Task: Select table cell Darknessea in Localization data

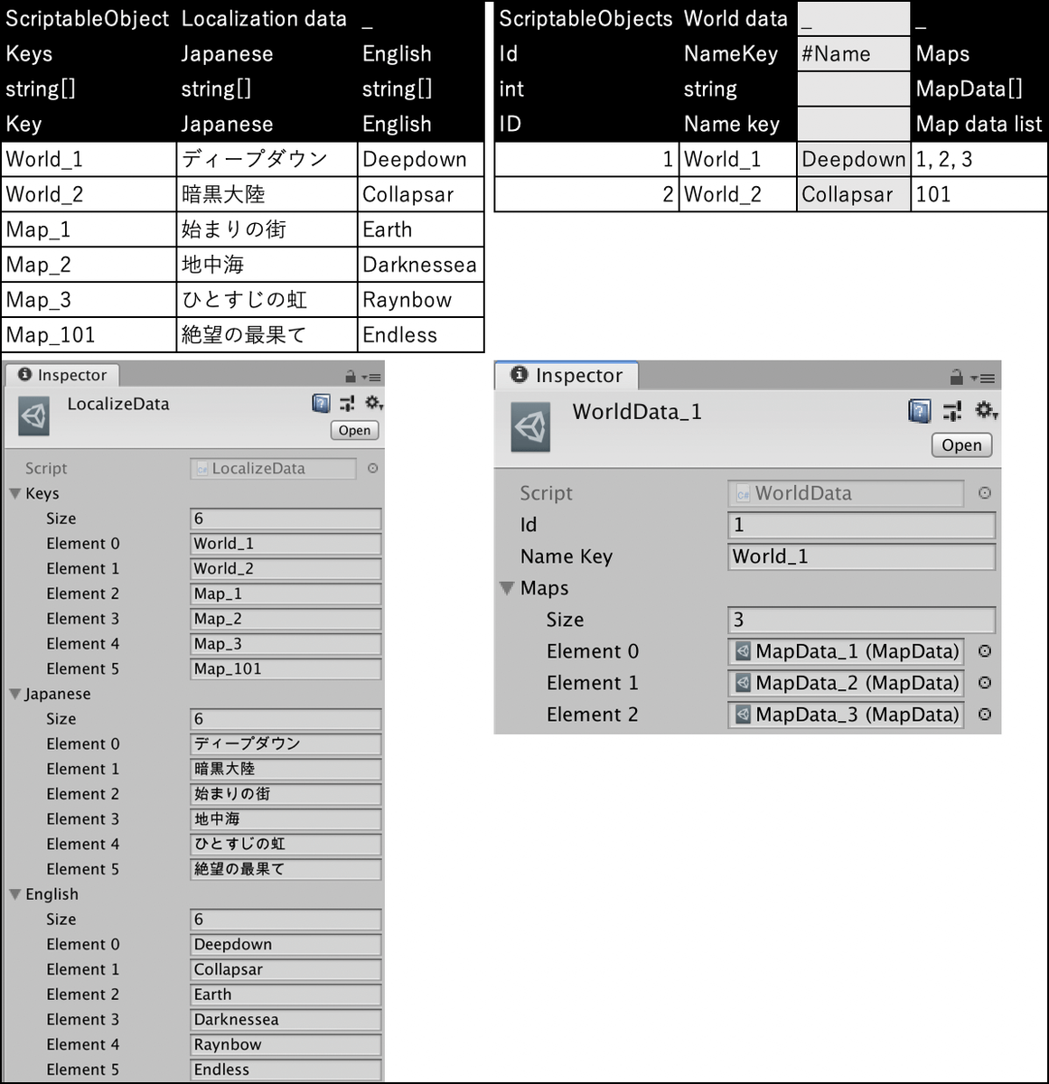Action: [x=421, y=265]
